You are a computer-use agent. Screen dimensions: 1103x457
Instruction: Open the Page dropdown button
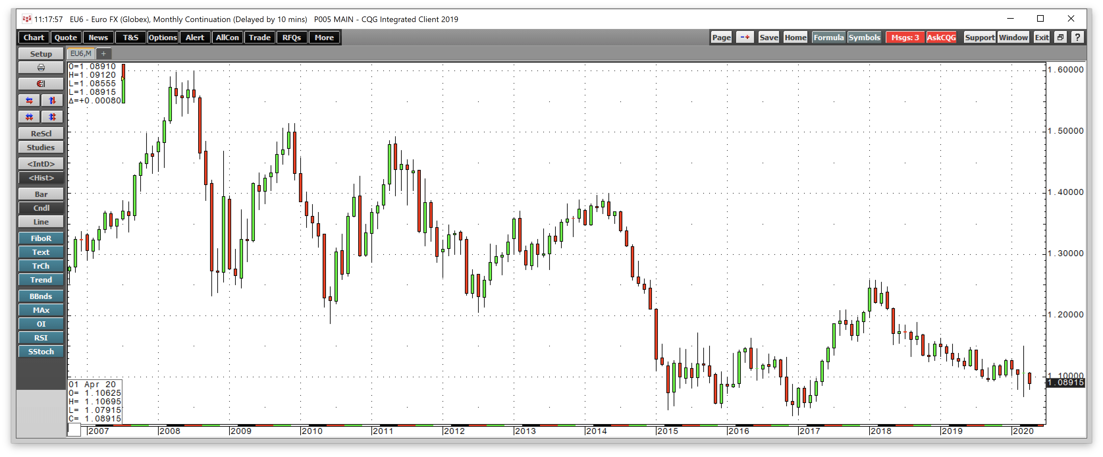[721, 37]
